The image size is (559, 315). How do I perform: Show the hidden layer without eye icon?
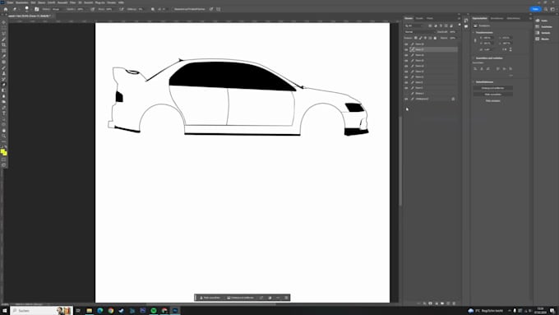(406, 94)
